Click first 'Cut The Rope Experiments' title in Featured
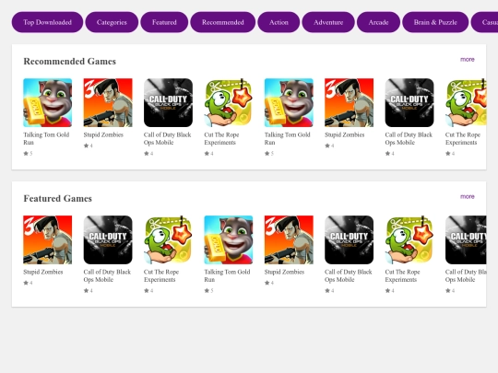 (x=161, y=275)
